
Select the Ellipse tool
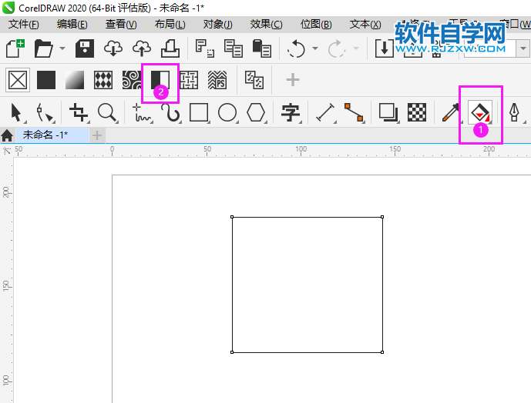pyautogui.click(x=227, y=112)
